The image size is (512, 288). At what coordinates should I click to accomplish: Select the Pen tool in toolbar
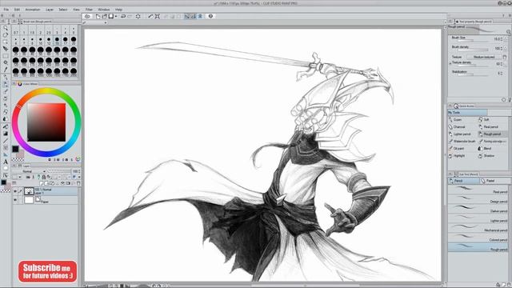point(6,78)
